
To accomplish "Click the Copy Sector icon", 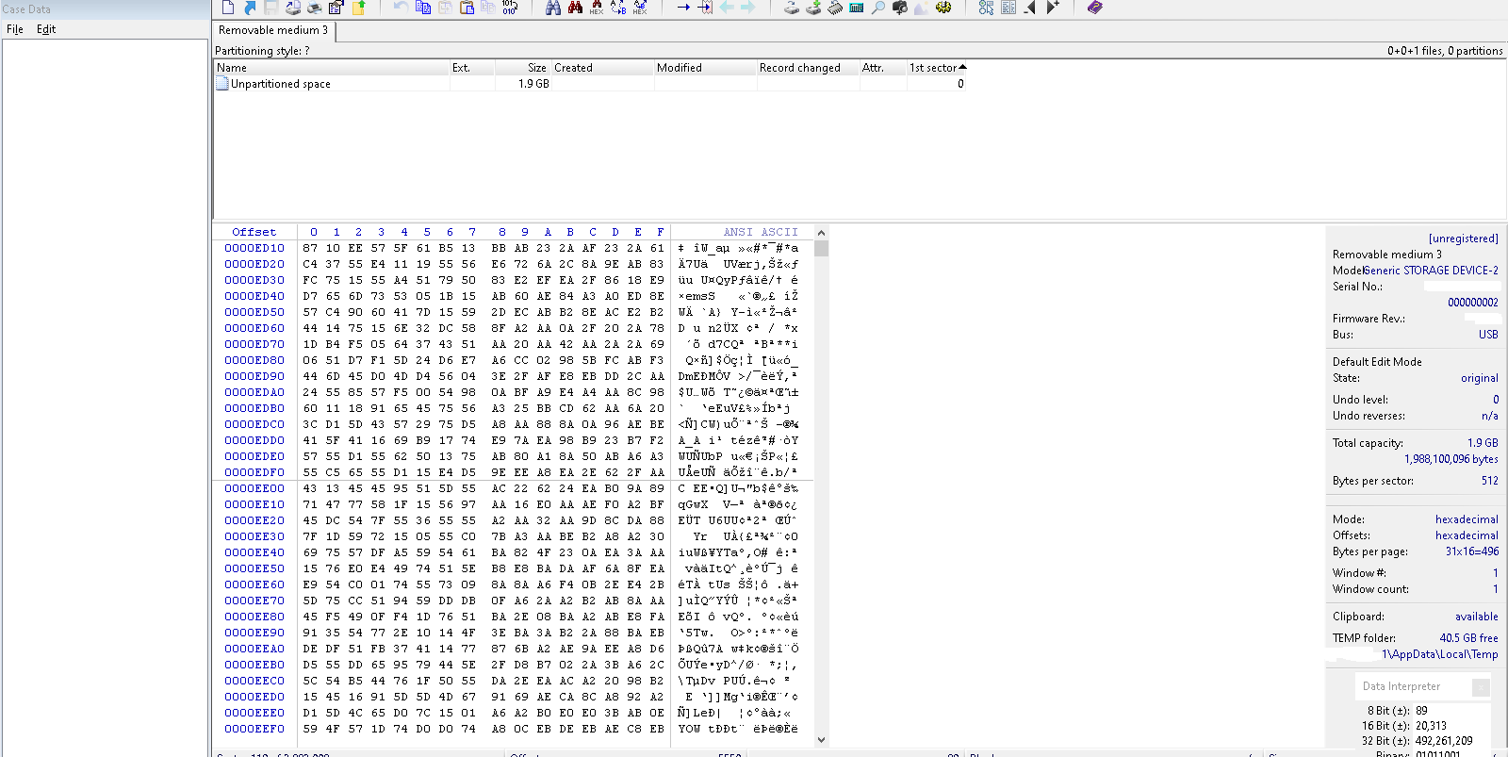I will 423,8.
